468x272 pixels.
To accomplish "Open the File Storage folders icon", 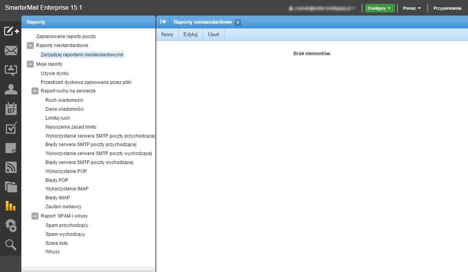I will point(11,187).
